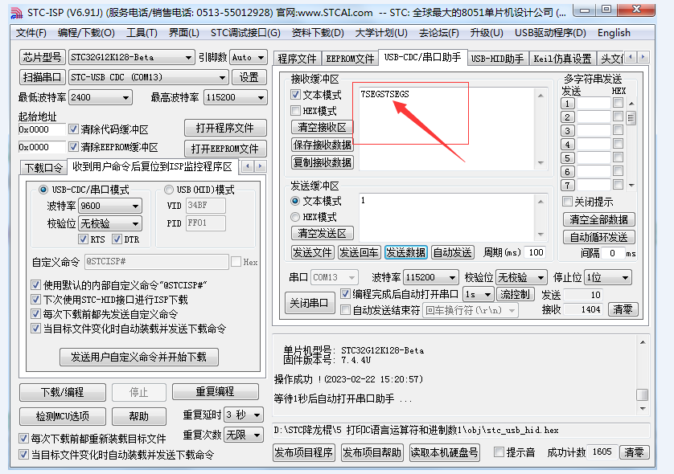Expand the chip model STC32G12K128-Beta dropdown
This screenshot has width=674, height=474.
188,57
